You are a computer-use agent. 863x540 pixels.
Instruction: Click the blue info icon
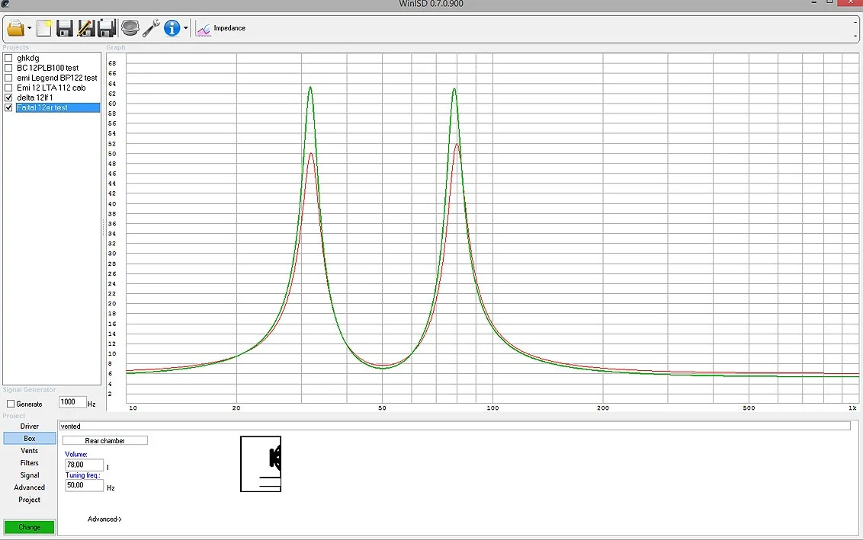coord(172,29)
